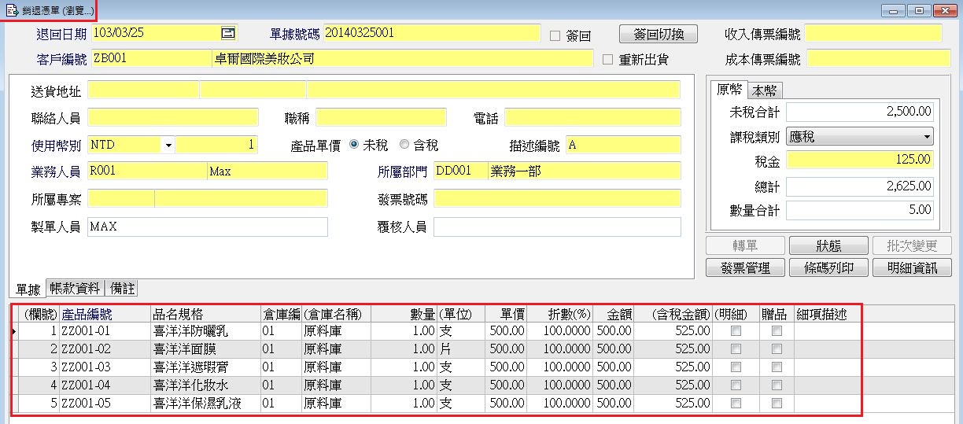Screen dimensions: 963x424
Task: Minimize the 銷退憑單 window
Action: tap(892, 10)
